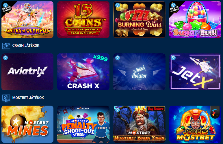Open the Penalty Shoot-Out Street game
223x144 pixels.
coord(83,124)
